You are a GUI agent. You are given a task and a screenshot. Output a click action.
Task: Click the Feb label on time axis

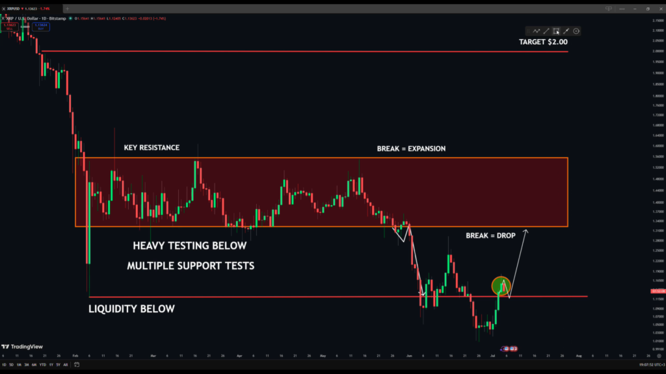tap(75, 356)
